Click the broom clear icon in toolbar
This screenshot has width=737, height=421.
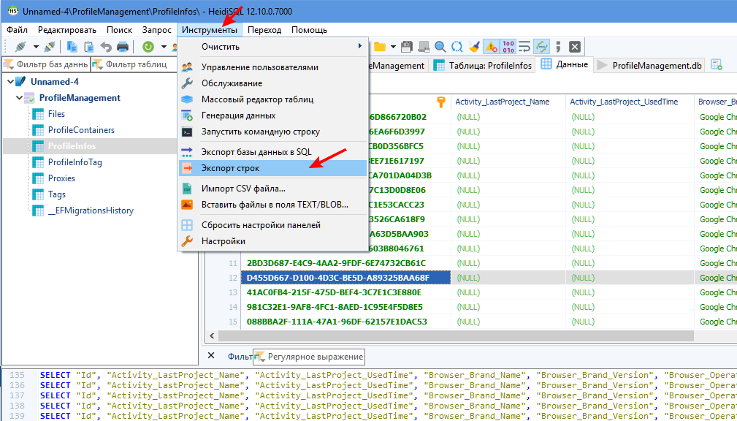[x=475, y=47]
